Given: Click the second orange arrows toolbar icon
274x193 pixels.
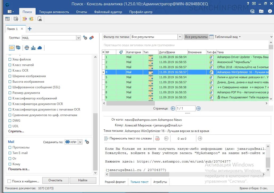Looking at the screenshot, I should click(x=31, y=19).
